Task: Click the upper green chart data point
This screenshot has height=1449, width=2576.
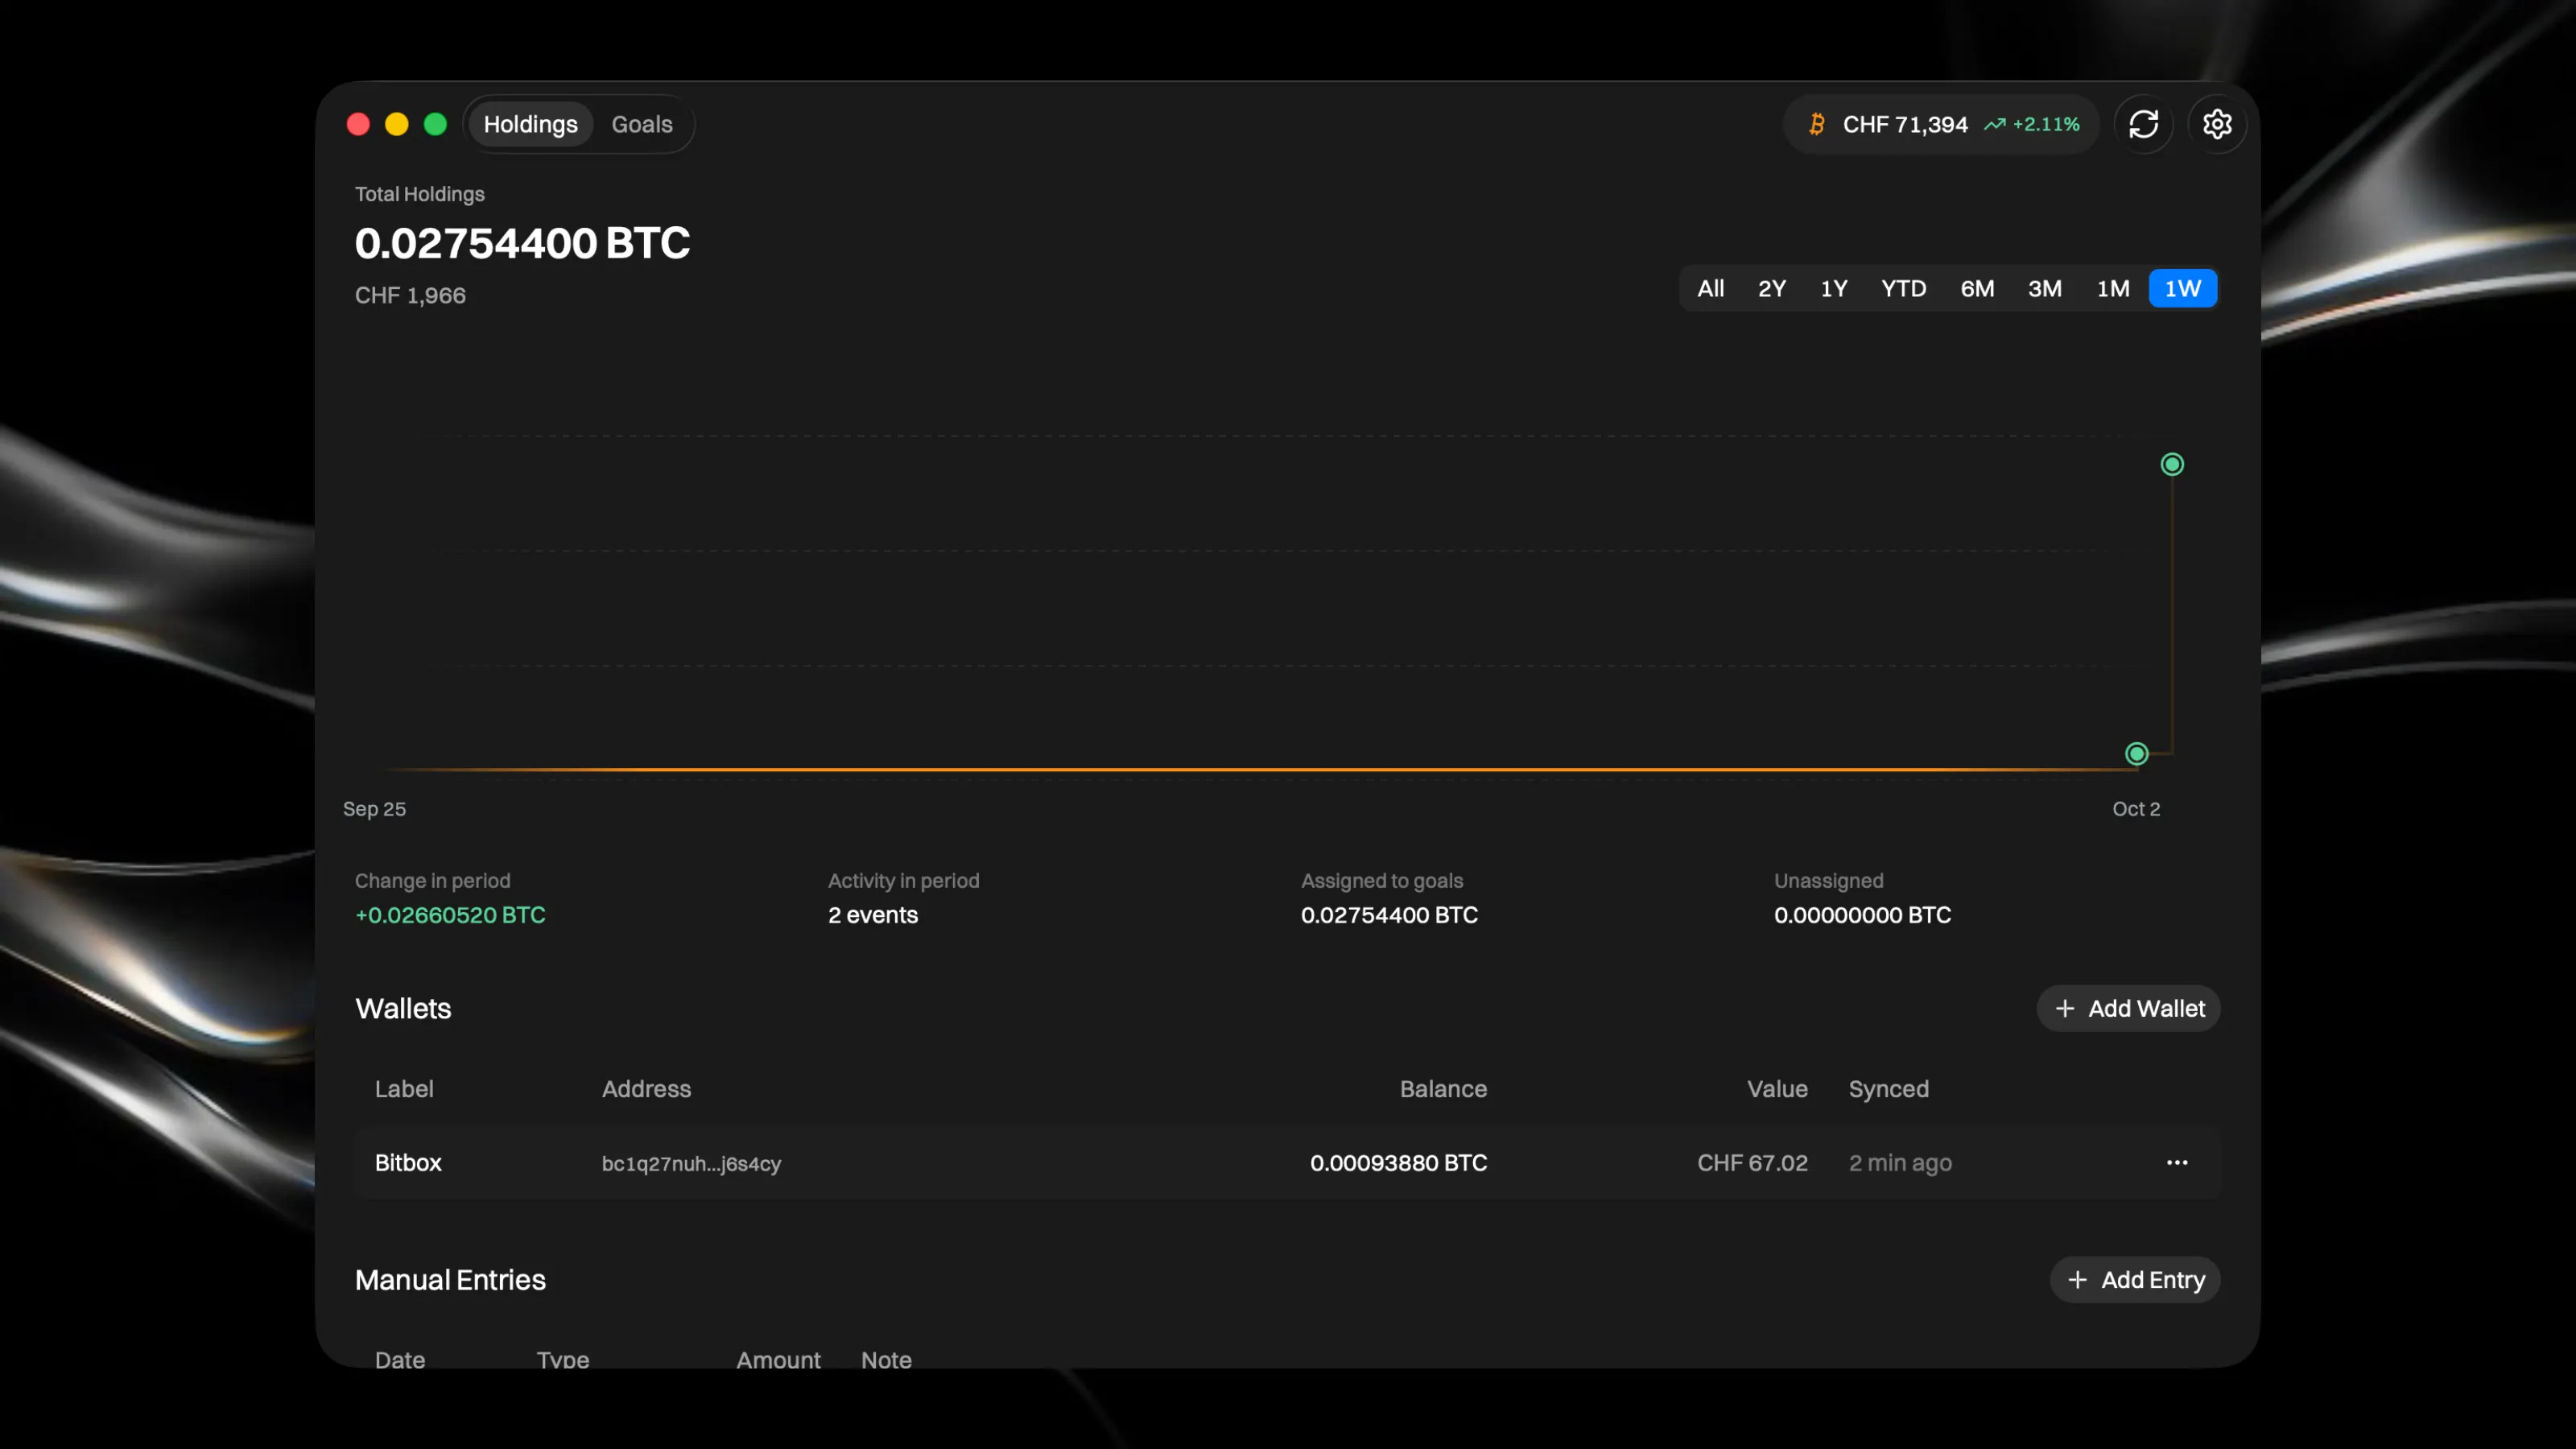Action: click(x=2172, y=464)
